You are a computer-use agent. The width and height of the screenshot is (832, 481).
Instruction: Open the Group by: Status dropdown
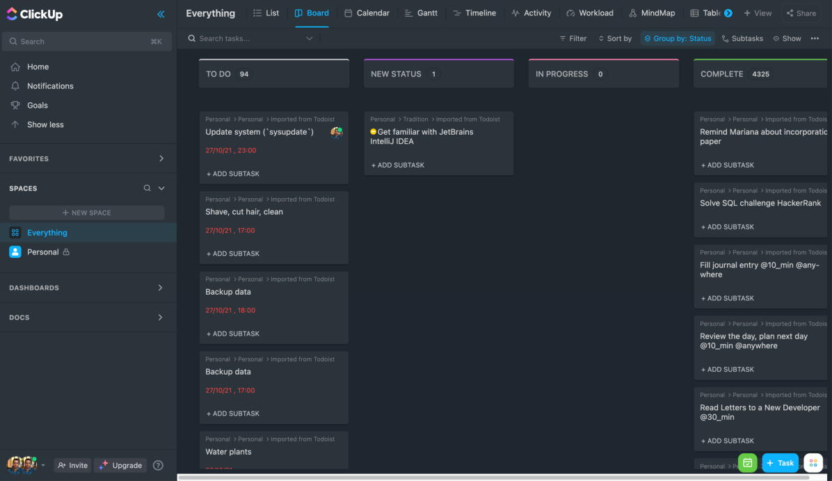tap(677, 38)
